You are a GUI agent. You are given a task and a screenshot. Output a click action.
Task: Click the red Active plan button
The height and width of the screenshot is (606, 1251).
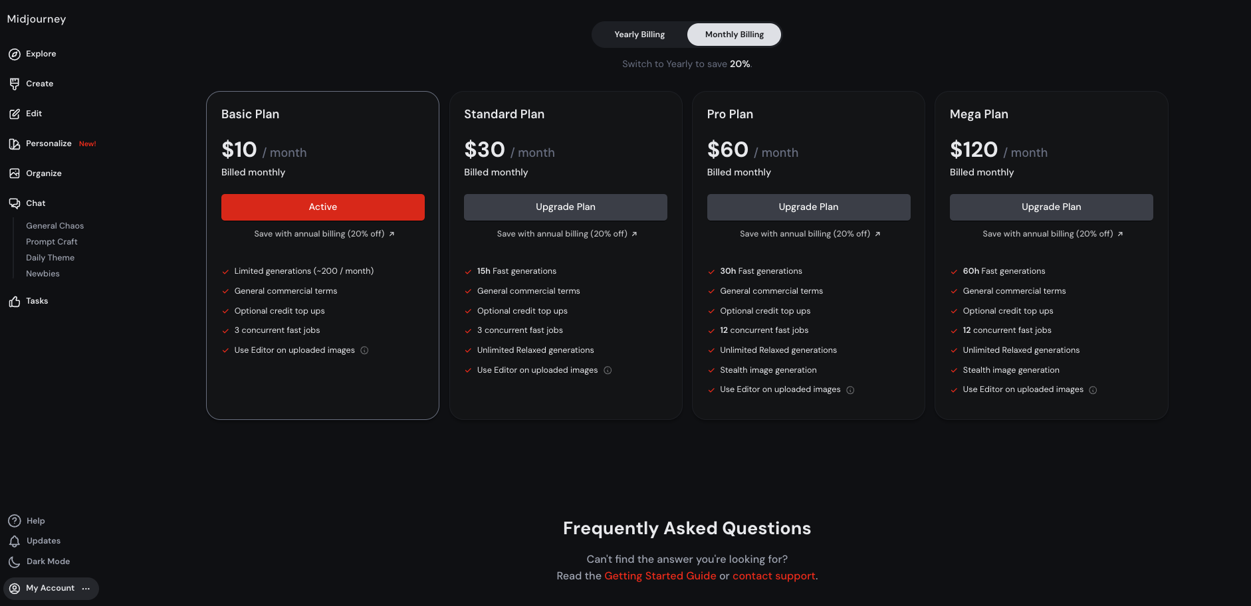tap(323, 207)
